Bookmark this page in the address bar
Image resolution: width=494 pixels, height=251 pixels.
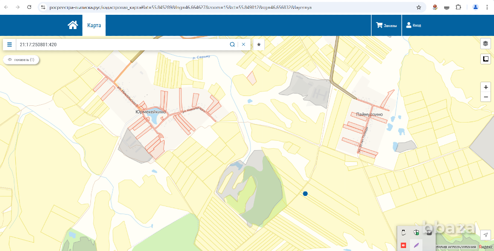(419, 7)
